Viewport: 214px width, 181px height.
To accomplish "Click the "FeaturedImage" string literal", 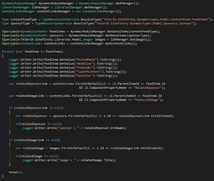I will 147,100.
